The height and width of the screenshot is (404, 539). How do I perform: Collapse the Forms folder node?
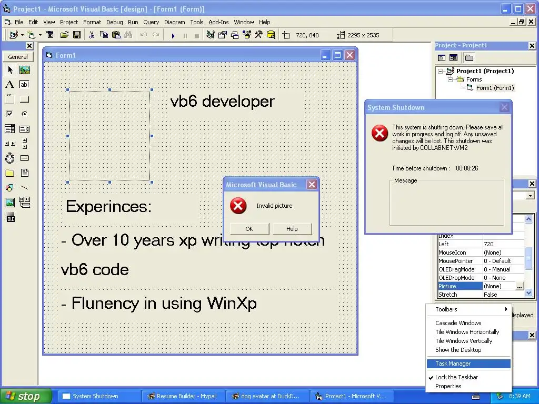(450, 79)
